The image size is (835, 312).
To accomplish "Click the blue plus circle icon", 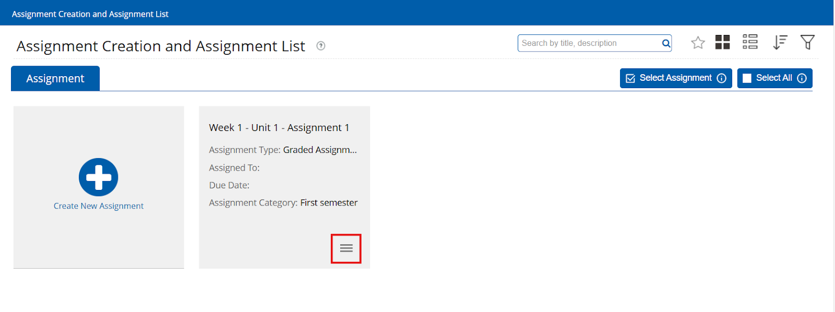I will [x=99, y=177].
